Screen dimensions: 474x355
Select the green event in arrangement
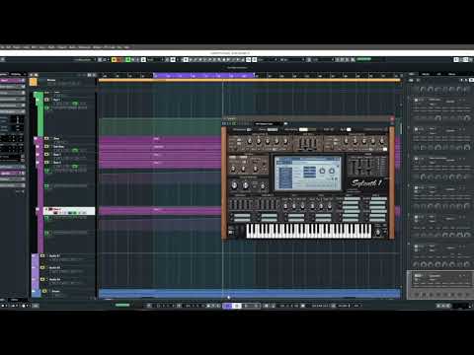click(160, 126)
